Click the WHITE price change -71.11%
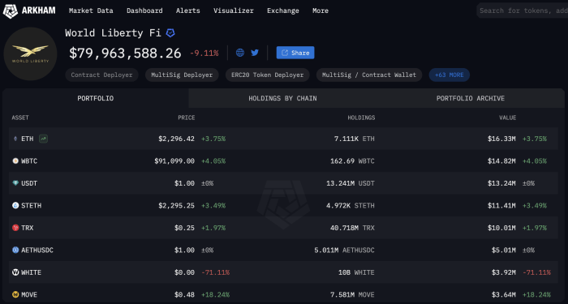 click(x=215, y=272)
